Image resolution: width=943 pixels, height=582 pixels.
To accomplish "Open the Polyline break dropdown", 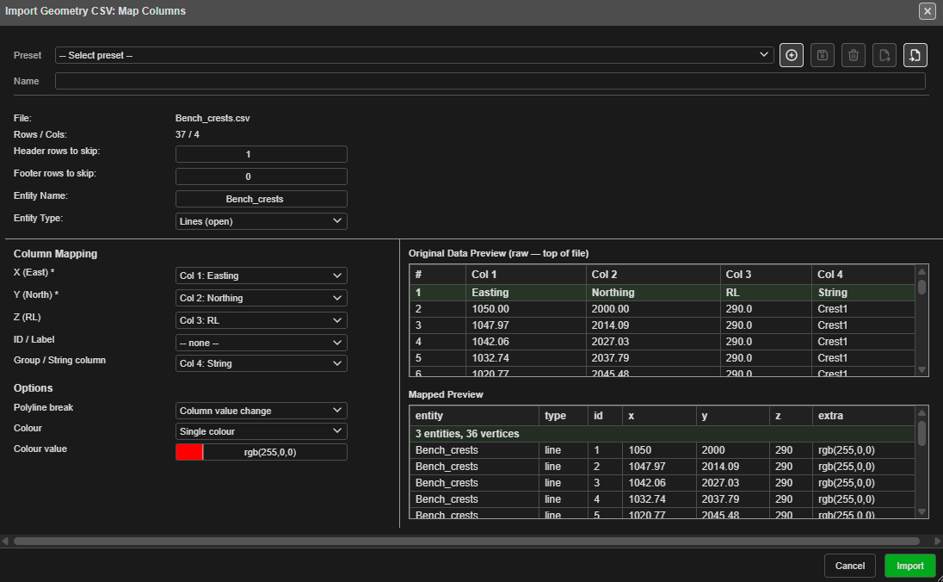I will click(x=261, y=411).
